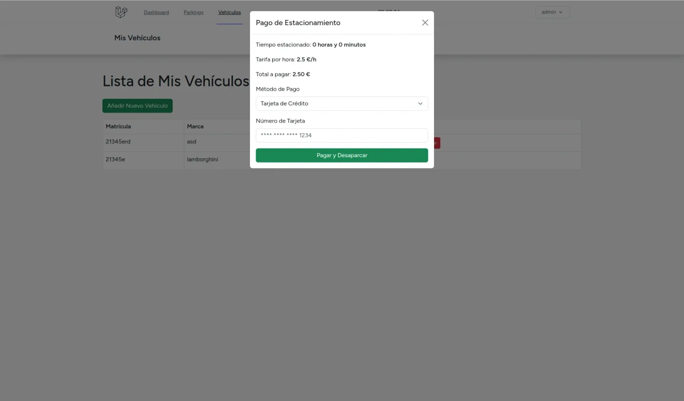Go to the Dashboard nav link
684x401 pixels.
156,12
